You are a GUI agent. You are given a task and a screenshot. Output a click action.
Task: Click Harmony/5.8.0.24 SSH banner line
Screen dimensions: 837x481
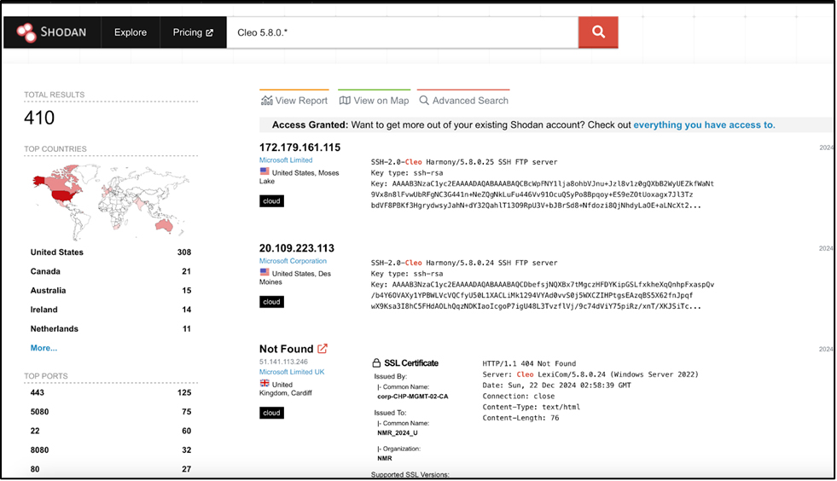click(x=464, y=263)
